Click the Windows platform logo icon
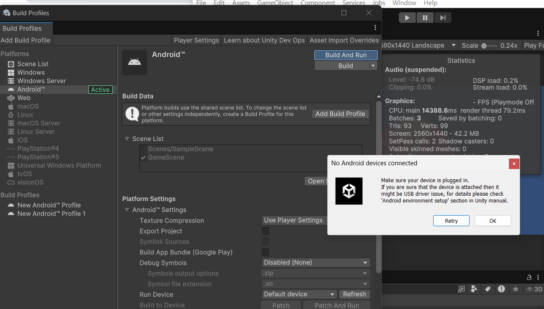The width and height of the screenshot is (544, 309). click(11, 72)
